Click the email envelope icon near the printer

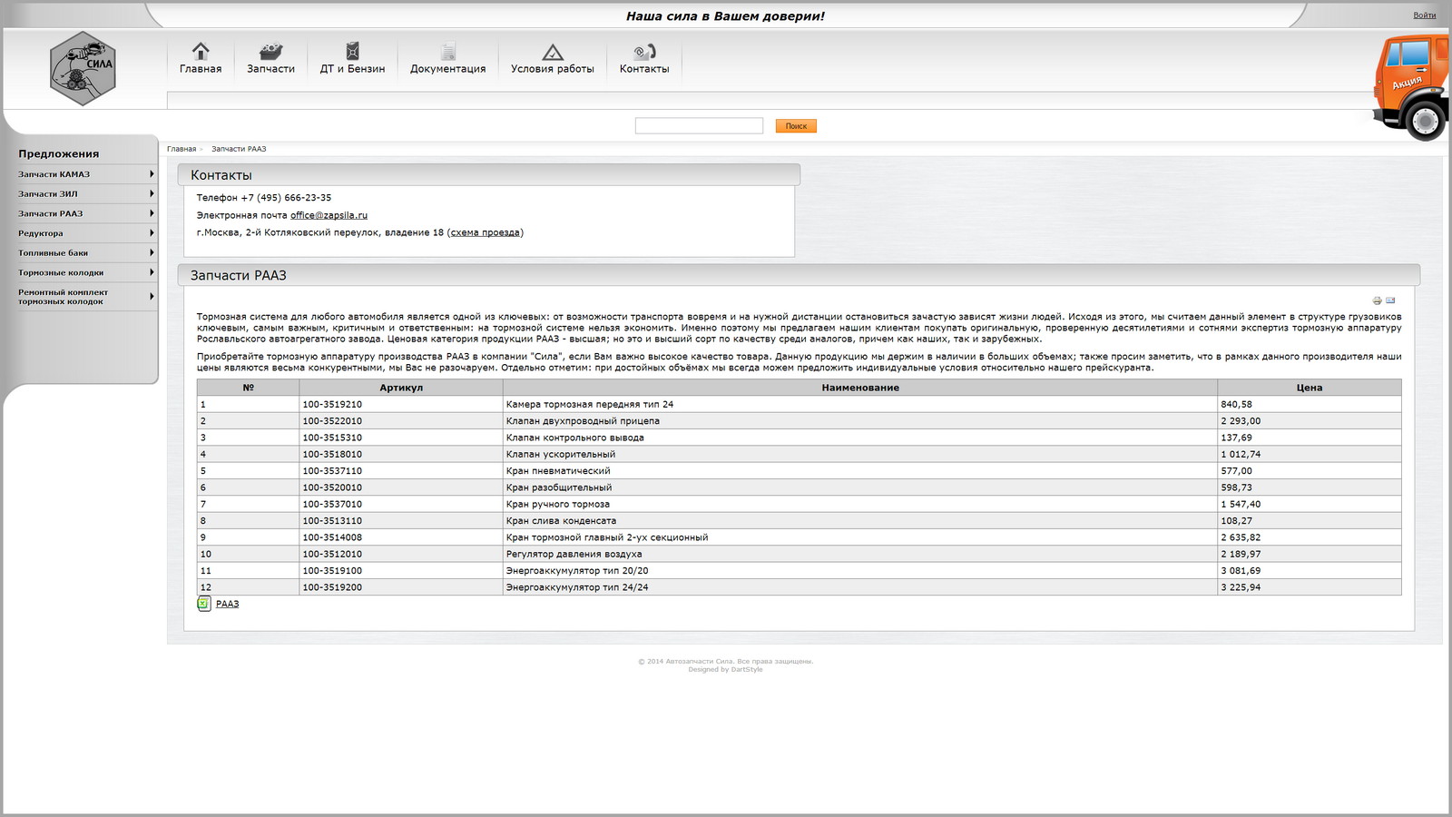coord(1390,300)
